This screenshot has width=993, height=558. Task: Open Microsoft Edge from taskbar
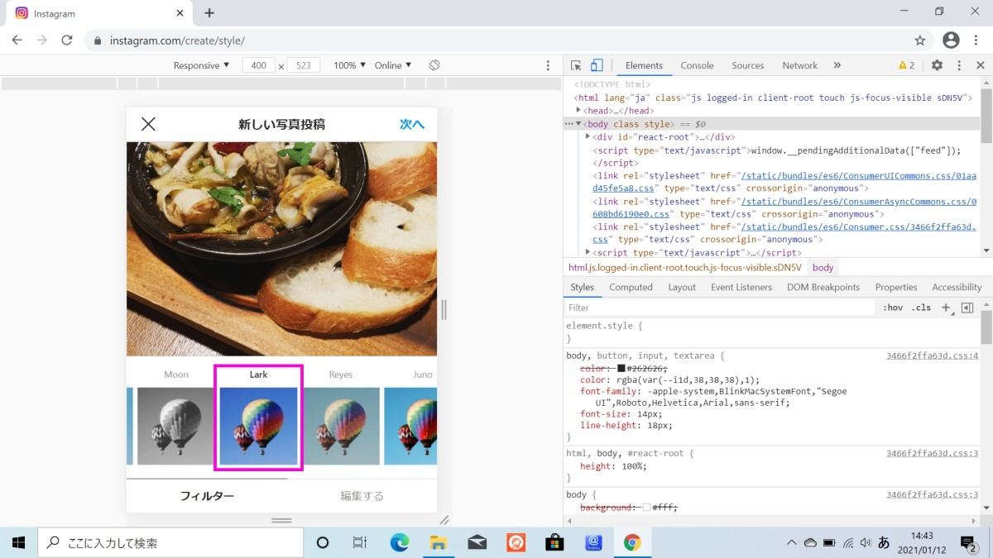coord(400,542)
